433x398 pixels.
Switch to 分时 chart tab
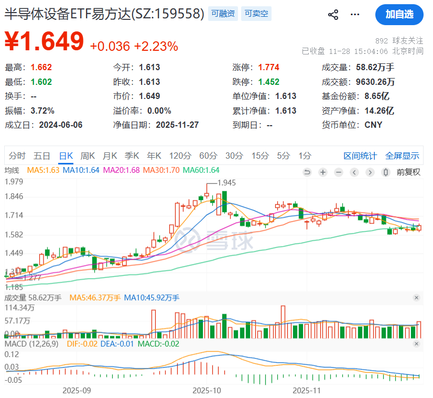(x=17, y=156)
